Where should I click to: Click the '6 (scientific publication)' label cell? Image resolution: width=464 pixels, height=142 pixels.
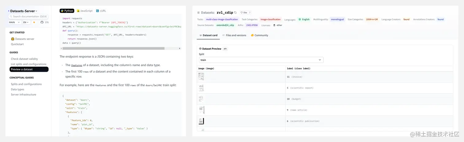[369, 121]
